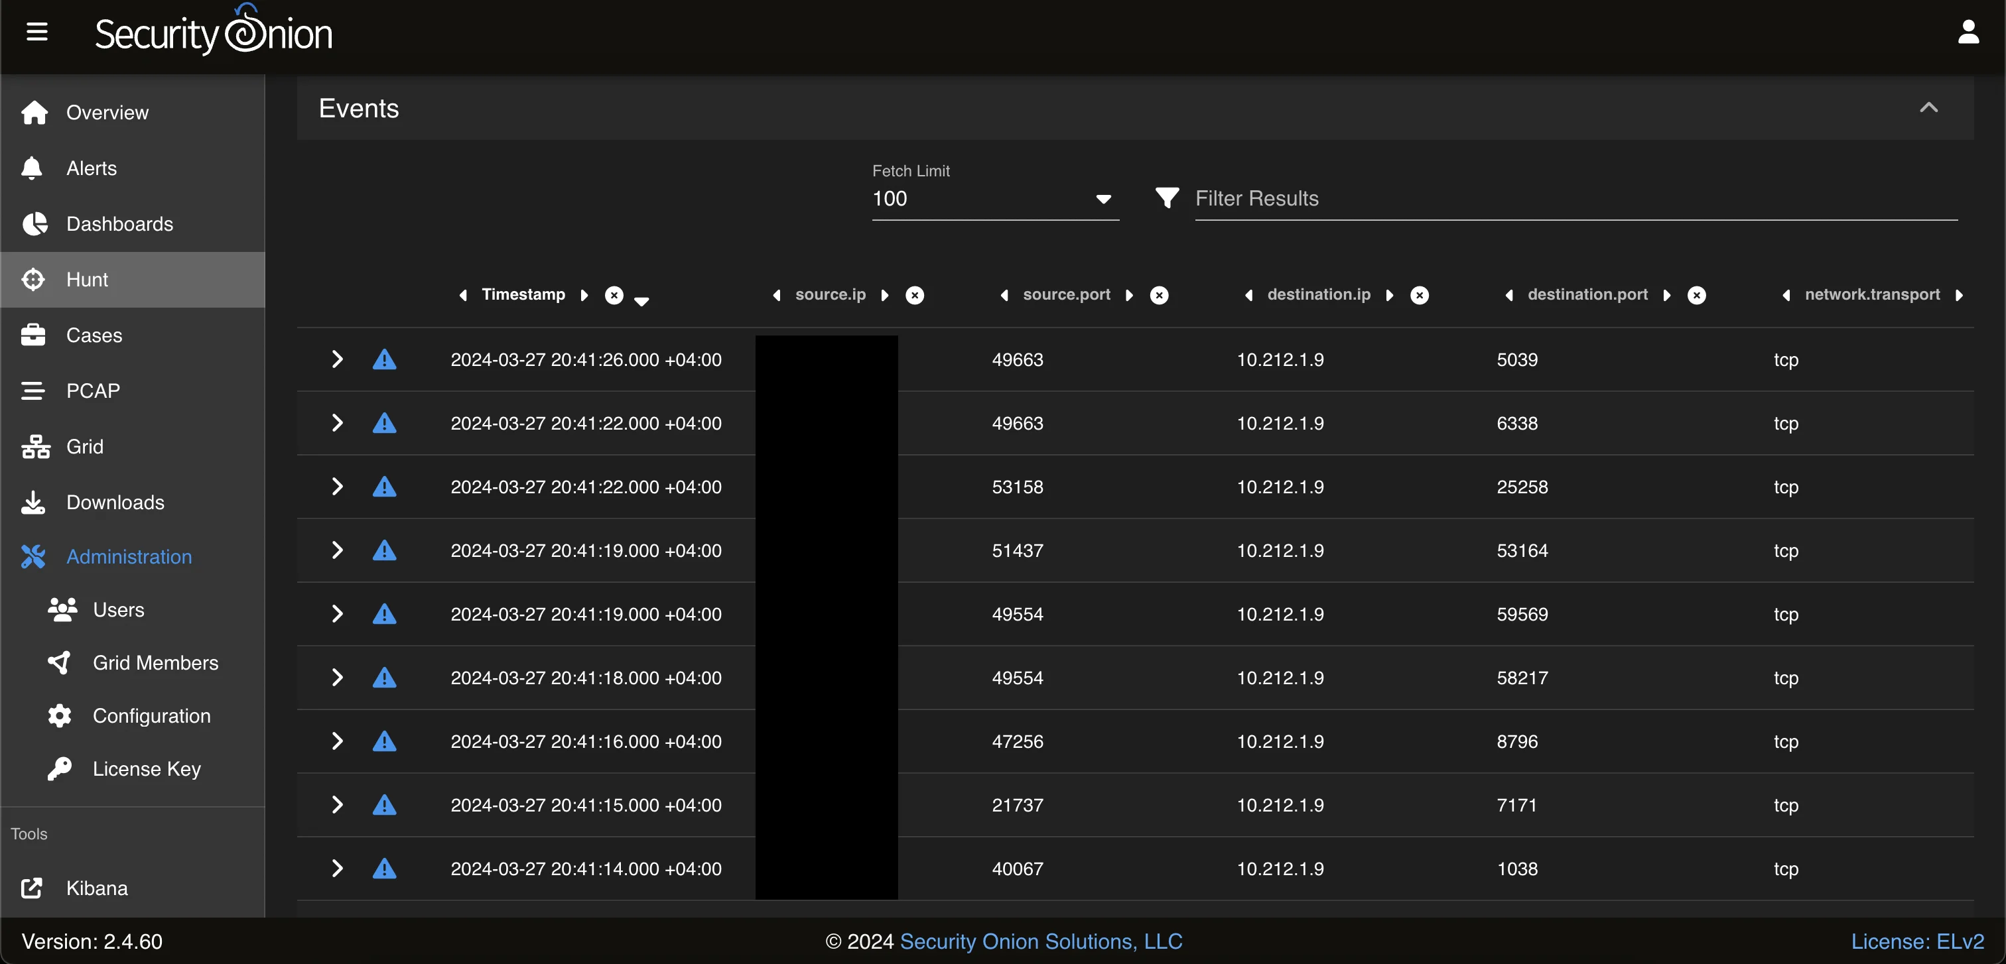Move network.transport column left
The image size is (2006, 964).
1786,295
